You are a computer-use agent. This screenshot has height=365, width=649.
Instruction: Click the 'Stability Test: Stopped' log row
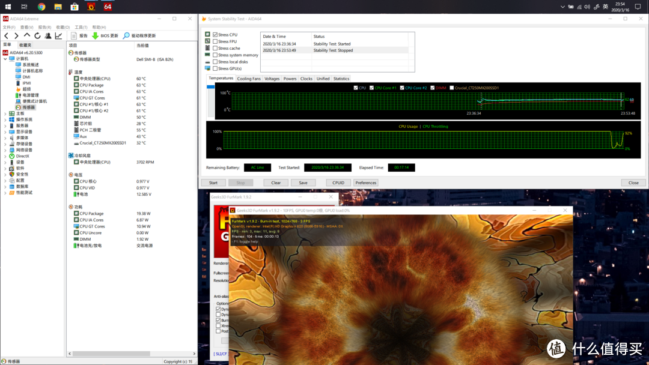335,50
